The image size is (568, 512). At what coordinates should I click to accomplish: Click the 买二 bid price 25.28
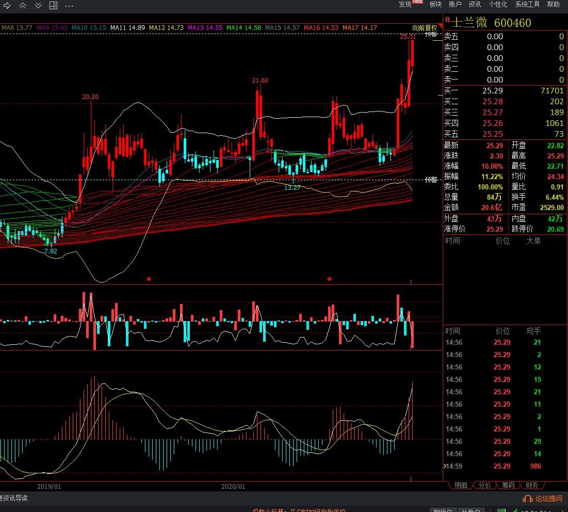pyautogui.click(x=493, y=102)
